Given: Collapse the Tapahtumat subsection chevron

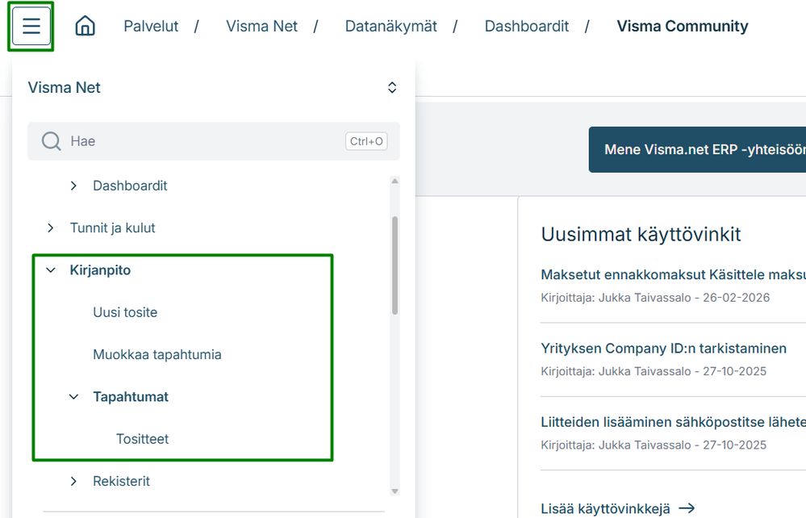Looking at the screenshot, I should pos(73,397).
